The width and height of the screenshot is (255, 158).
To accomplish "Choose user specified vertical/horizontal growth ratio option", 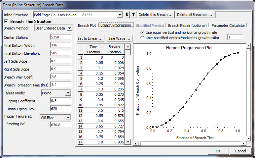I will [142, 37].
